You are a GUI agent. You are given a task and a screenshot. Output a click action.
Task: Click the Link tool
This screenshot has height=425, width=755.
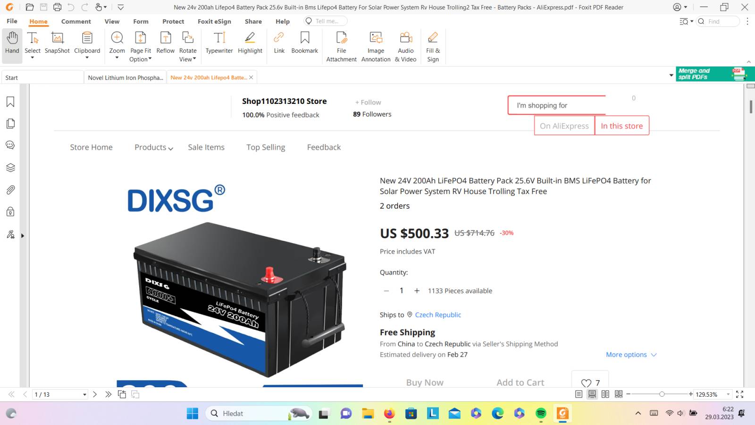click(x=279, y=43)
